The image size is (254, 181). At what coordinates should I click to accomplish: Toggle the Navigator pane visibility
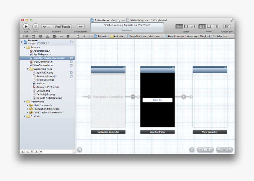click(x=202, y=27)
